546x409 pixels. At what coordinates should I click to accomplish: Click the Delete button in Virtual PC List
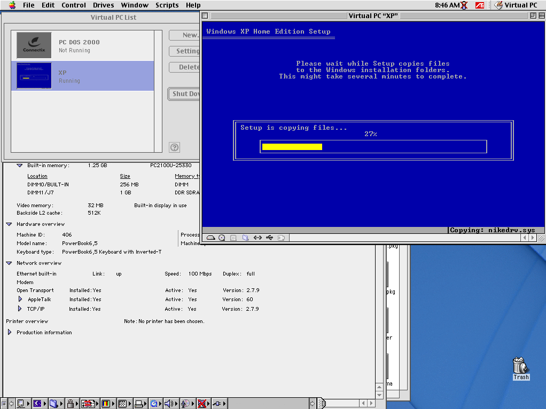(184, 67)
